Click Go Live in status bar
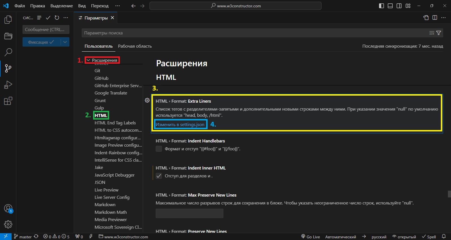The width and height of the screenshot is (451, 240). 311,237
